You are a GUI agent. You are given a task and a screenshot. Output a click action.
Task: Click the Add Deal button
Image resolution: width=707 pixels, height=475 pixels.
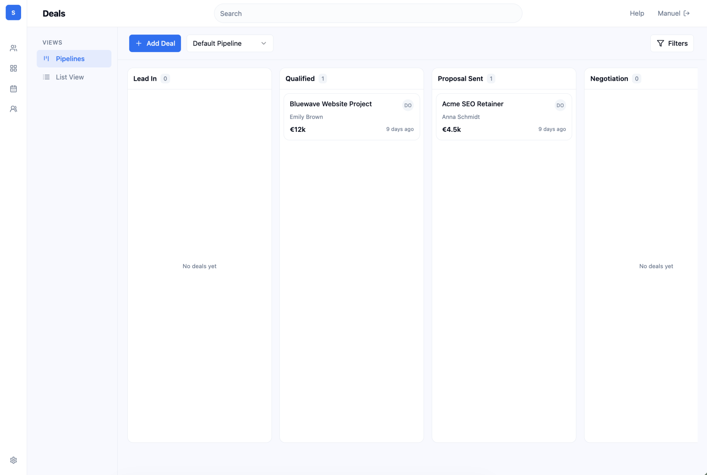pyautogui.click(x=155, y=43)
